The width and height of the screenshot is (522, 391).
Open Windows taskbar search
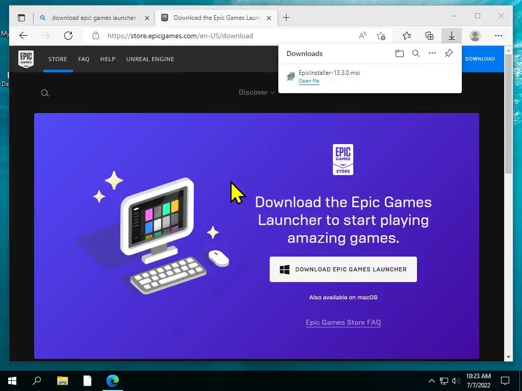[37, 380]
